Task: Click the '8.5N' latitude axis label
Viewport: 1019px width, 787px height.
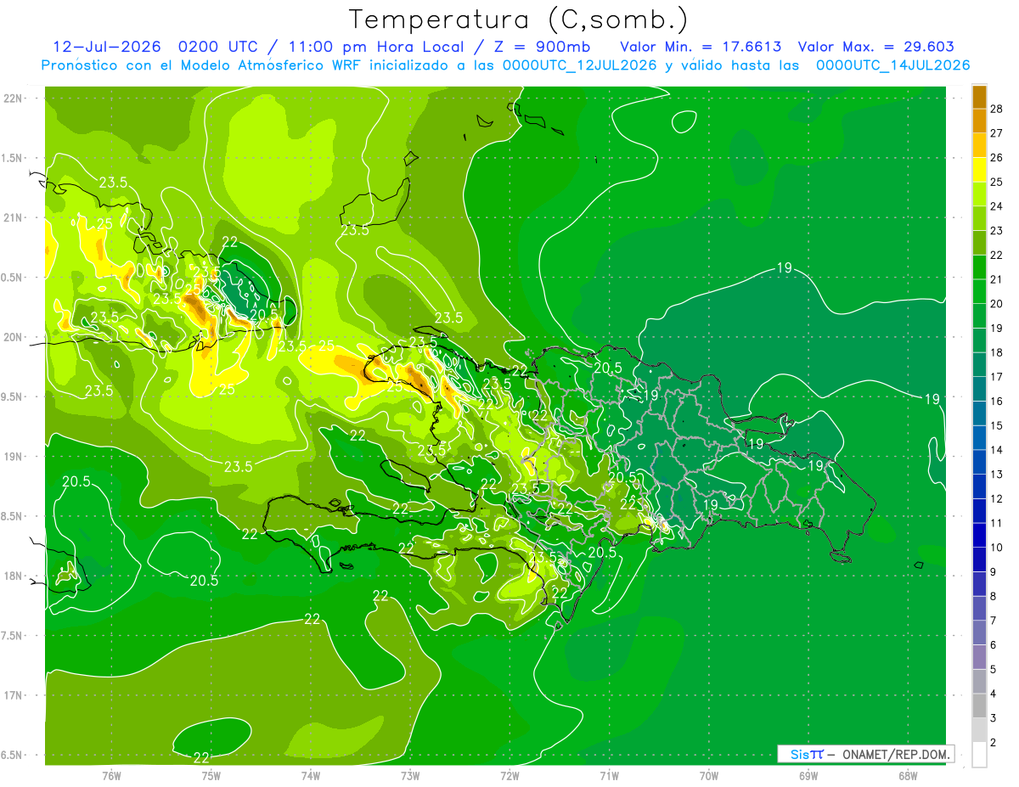Action: (x=13, y=516)
